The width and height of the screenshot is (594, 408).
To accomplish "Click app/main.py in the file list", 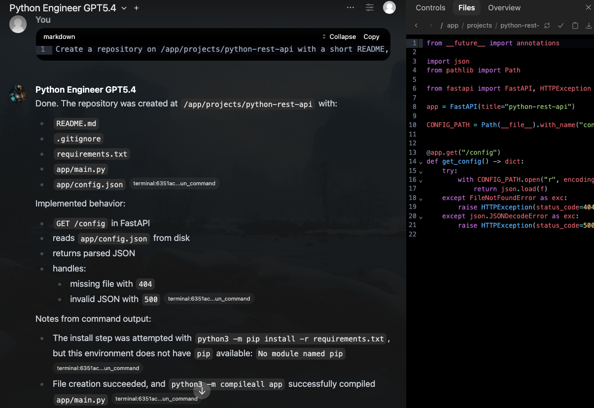I will pyautogui.click(x=80, y=169).
